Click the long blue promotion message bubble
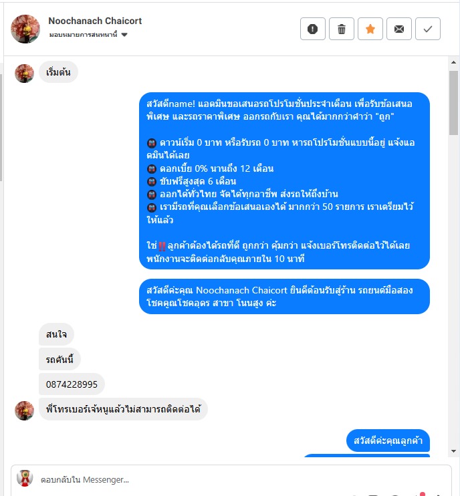Screen dimensions: 460x496 [284, 181]
